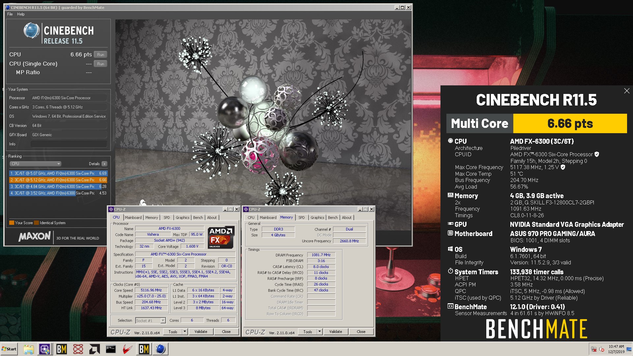Open Mainboard tab in right CPU-Z
The width and height of the screenshot is (633, 356).
(x=268, y=218)
